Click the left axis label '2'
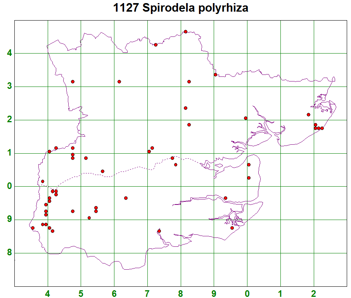The image size is (351, 298). point(9,120)
